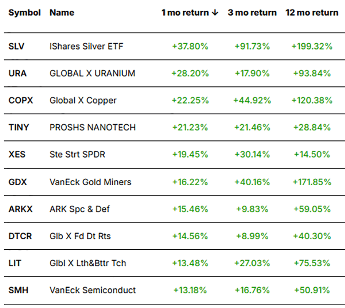345x308 pixels.
Task: Click the XES symbol
Action: [16, 155]
